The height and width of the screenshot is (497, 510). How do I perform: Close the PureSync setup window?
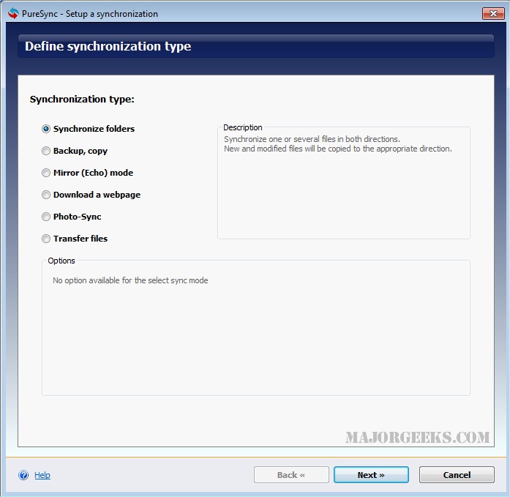[493, 13]
